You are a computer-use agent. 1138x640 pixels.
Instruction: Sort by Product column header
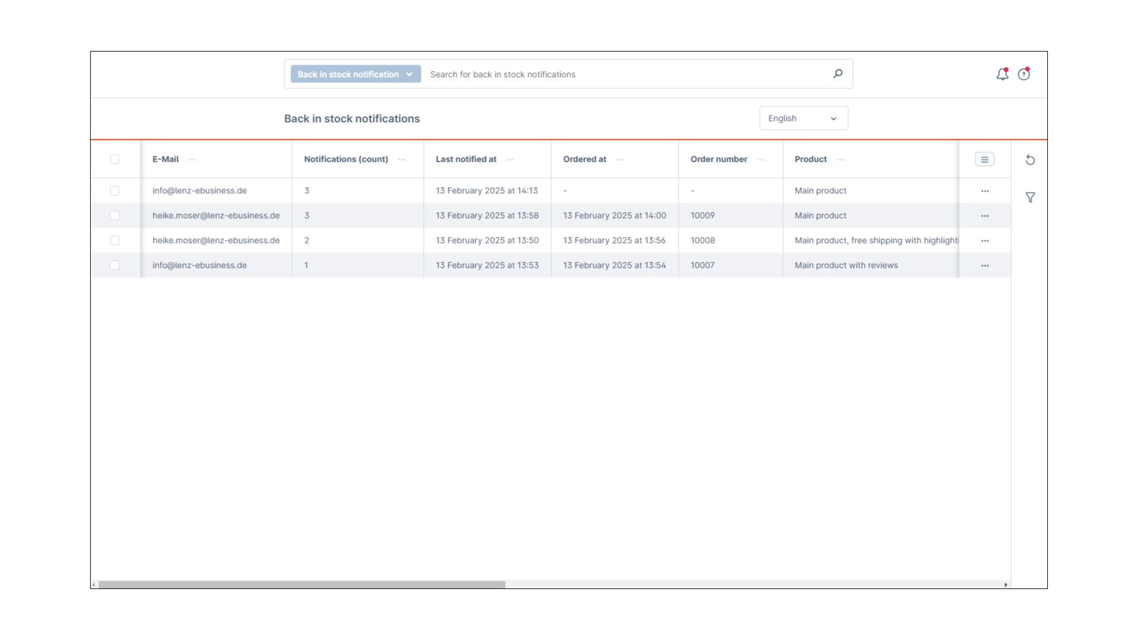(x=810, y=159)
